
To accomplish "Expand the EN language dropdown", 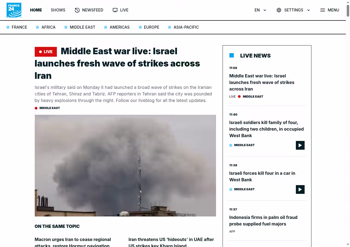I will pyautogui.click(x=260, y=10).
